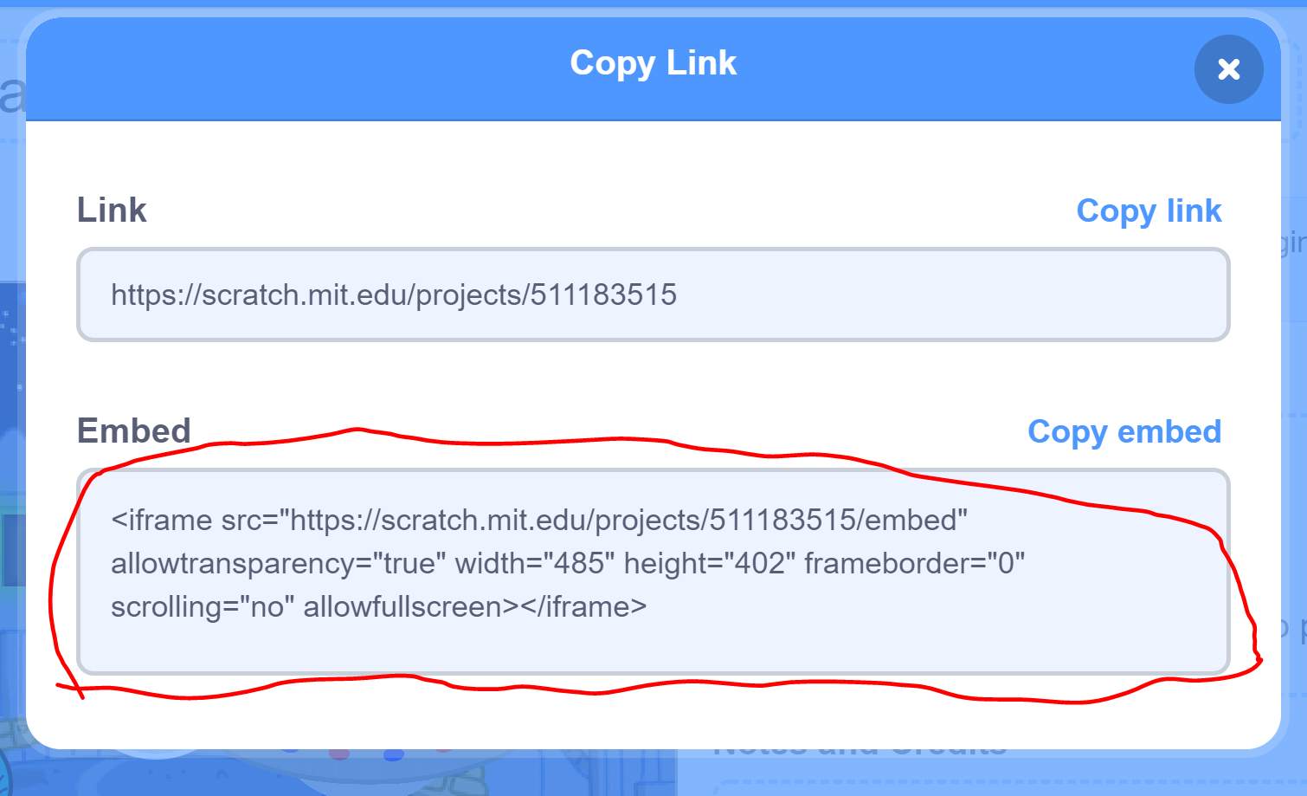
Task: Click the Copy link button
Action: point(1149,211)
